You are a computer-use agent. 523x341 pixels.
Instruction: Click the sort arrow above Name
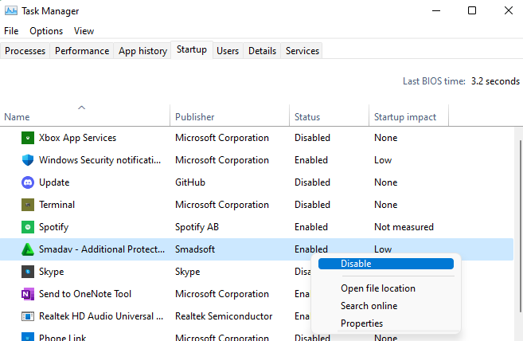81,108
